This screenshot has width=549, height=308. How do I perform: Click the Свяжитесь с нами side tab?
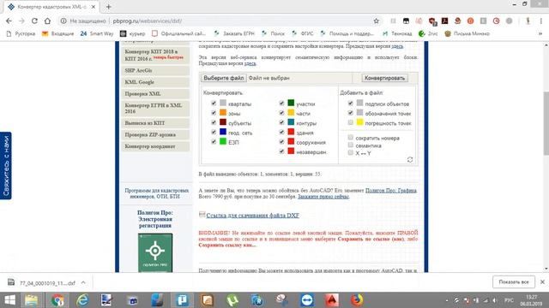[x=6, y=165]
